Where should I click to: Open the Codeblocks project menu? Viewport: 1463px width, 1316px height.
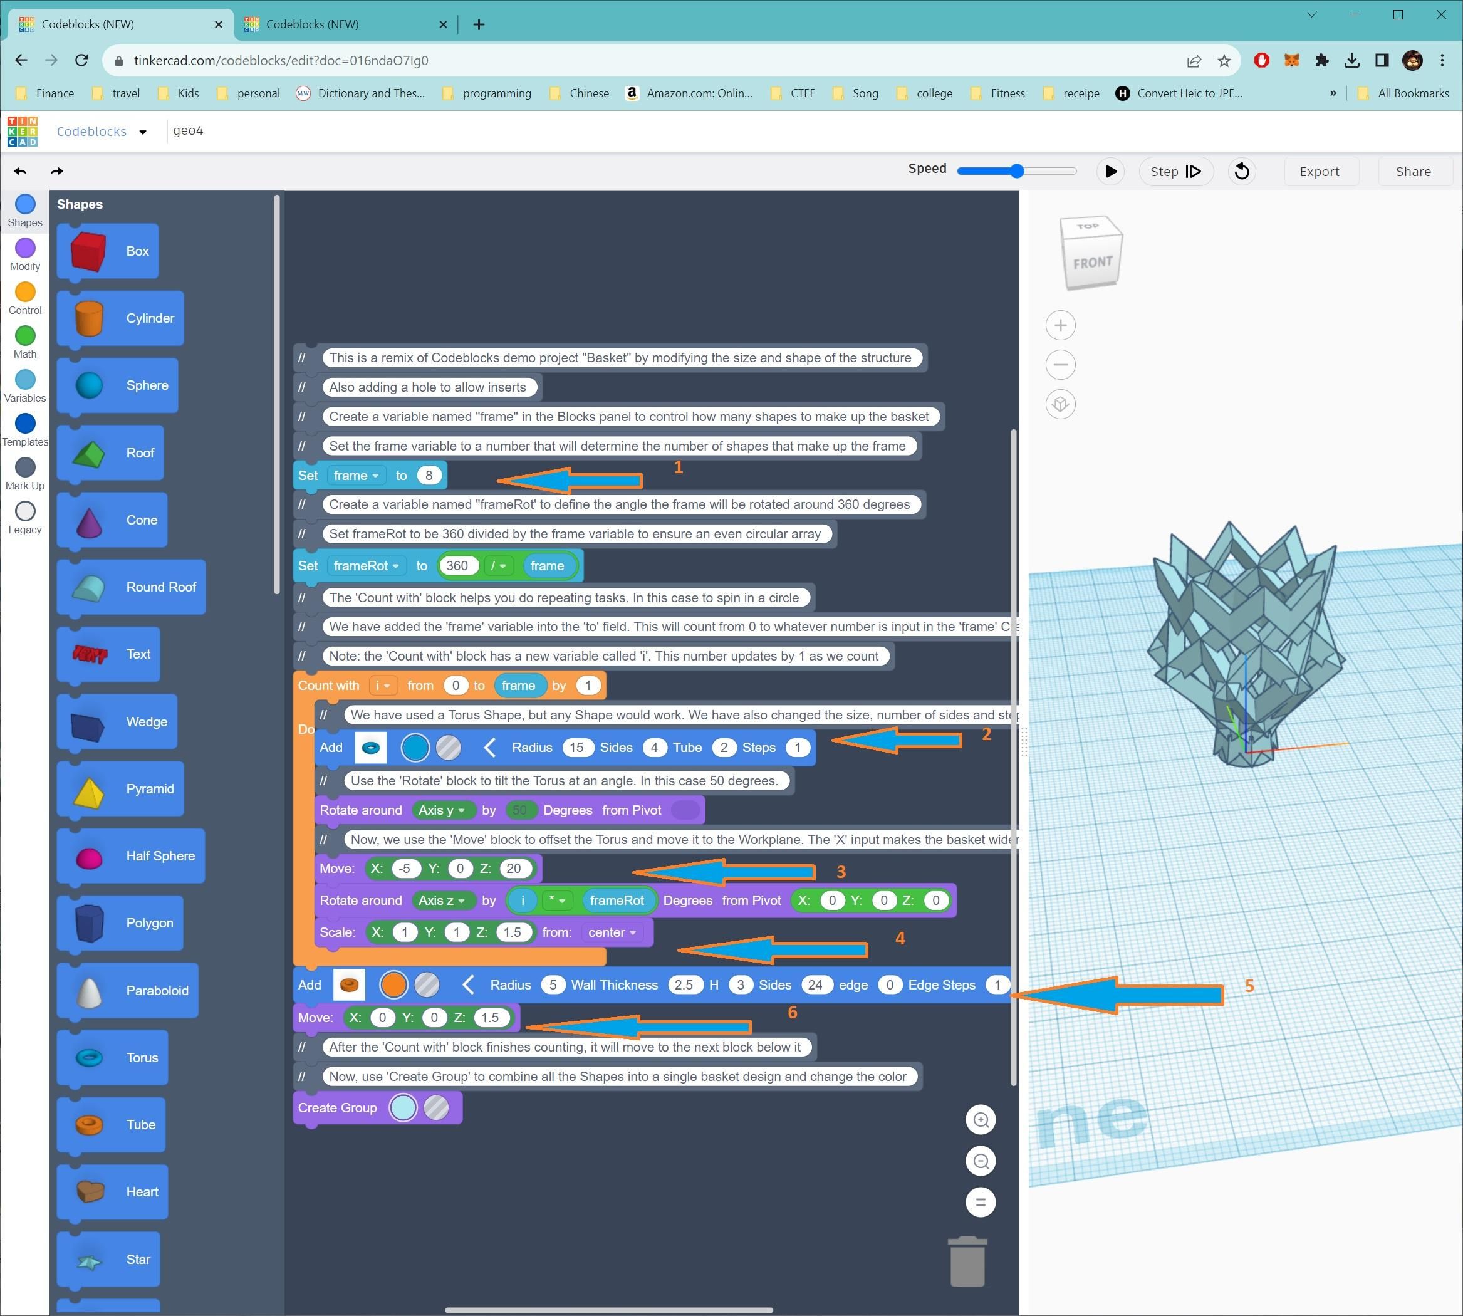[142, 132]
